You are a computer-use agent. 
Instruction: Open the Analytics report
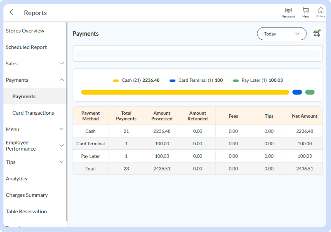16,178
